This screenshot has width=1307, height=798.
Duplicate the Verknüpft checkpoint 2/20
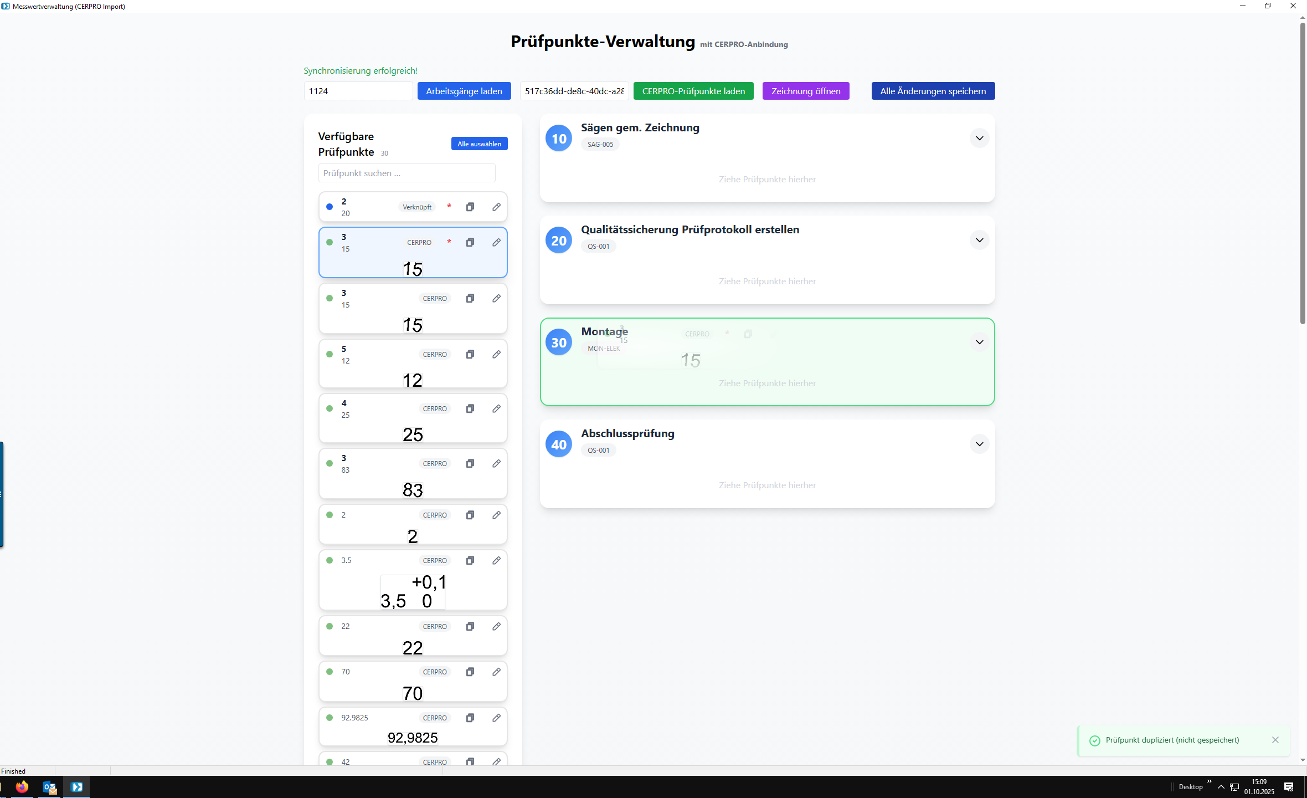(x=470, y=207)
